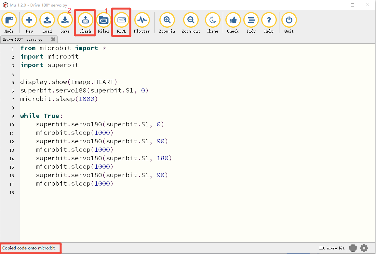This screenshot has height=254, width=376.
Task: Click the servo180 line with angle 180
Action: point(104,158)
